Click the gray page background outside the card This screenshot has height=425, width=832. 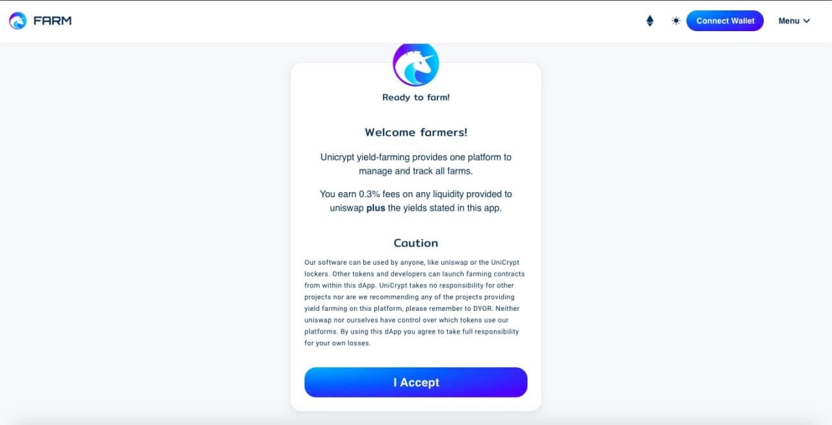[143, 227]
